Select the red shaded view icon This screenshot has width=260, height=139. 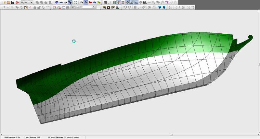coord(90,2)
